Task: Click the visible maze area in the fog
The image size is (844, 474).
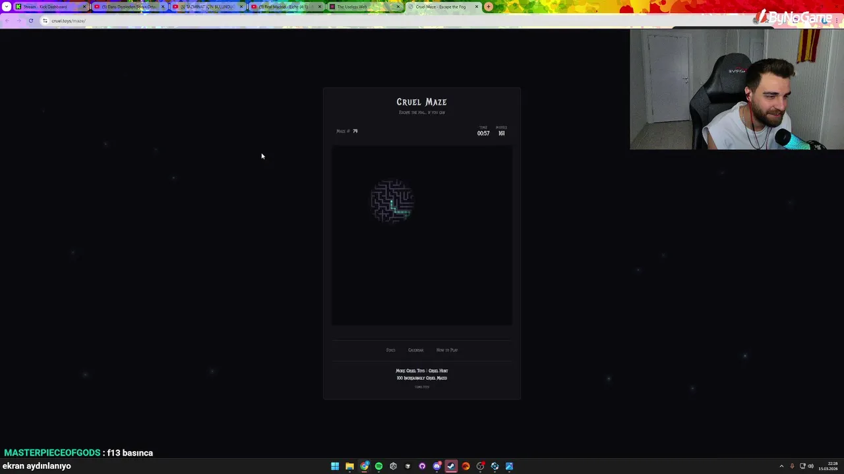Action: click(392, 201)
